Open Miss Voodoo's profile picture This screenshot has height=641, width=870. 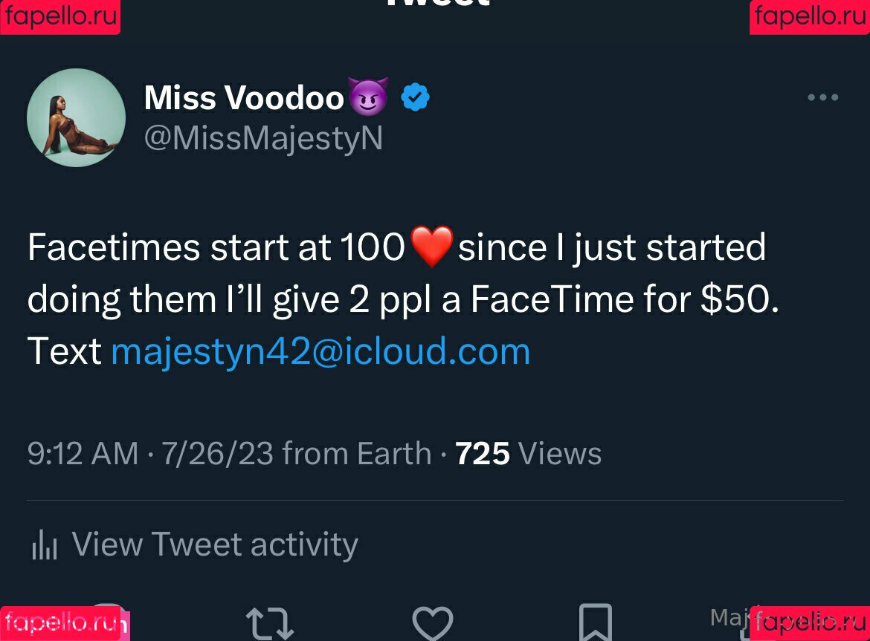click(76, 117)
